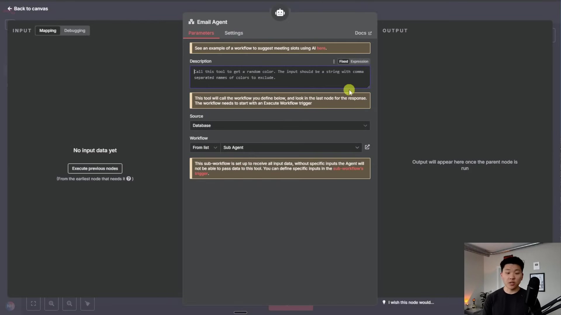This screenshot has height=315, width=561.
Task: Click the zoom in magnifier icon
Action: 51,304
